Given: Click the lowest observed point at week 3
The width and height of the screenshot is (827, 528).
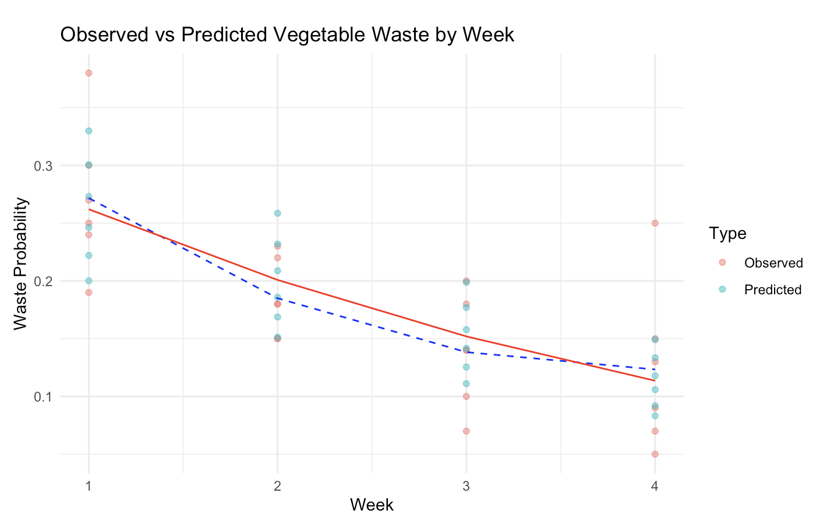Looking at the screenshot, I should tap(466, 431).
